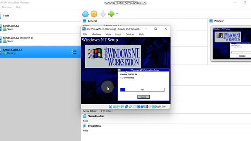Click the keyboard capture icon beside Right Ctrl

click(154, 107)
